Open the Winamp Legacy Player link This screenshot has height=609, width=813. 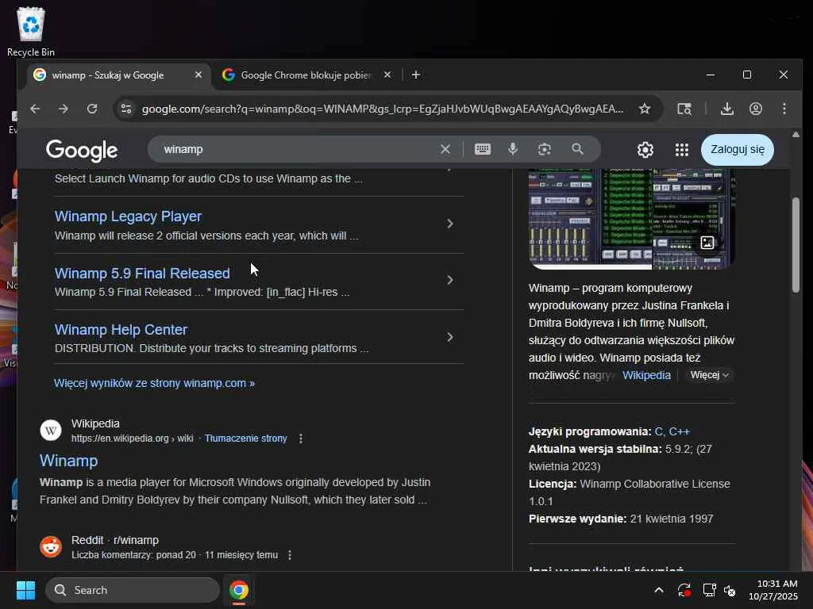[x=128, y=216]
